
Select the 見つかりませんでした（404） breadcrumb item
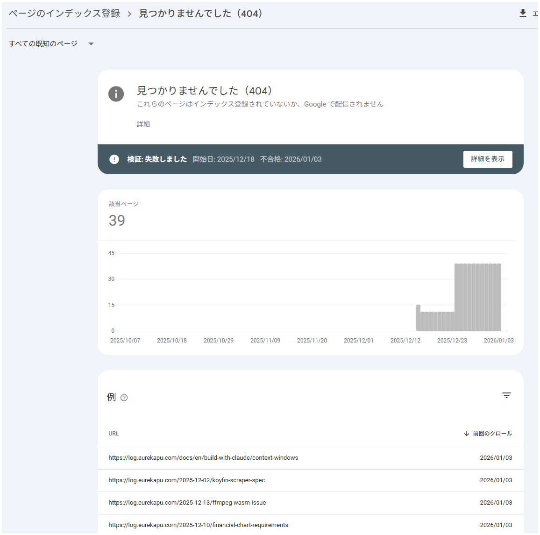click(200, 14)
